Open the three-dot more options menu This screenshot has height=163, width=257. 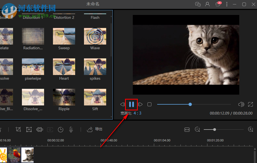(x=227, y=4)
